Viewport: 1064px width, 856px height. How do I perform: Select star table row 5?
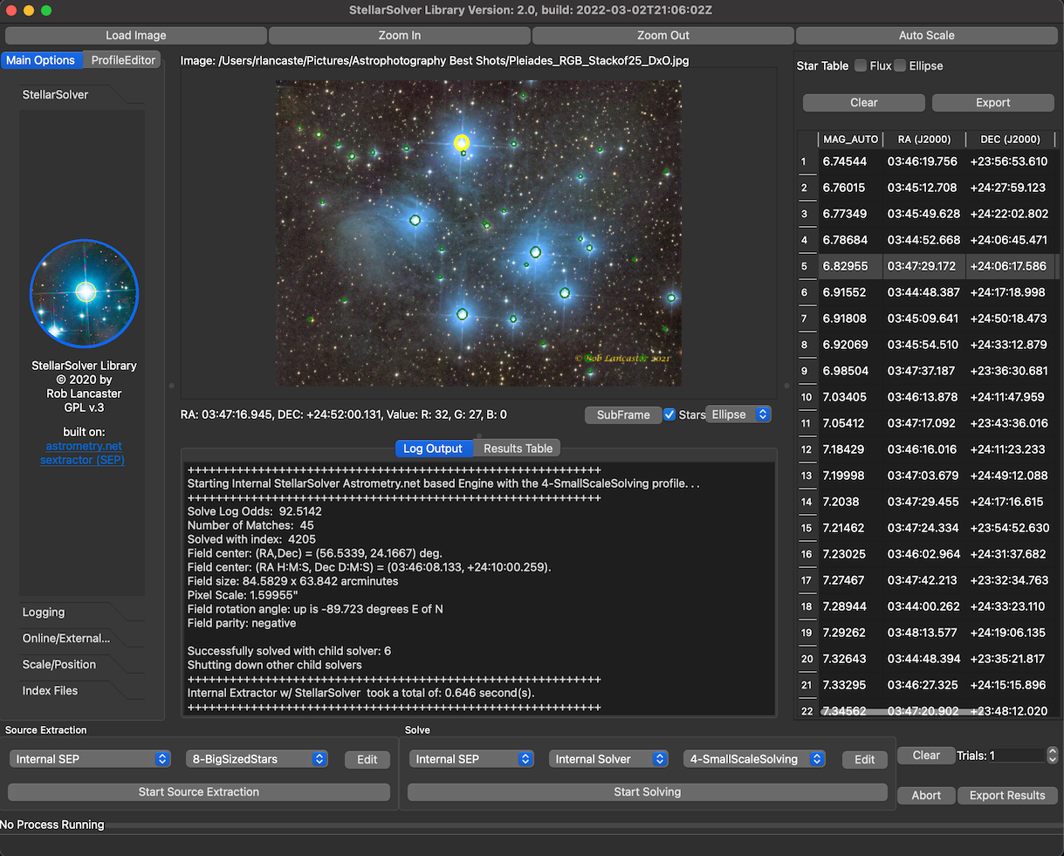[925, 266]
